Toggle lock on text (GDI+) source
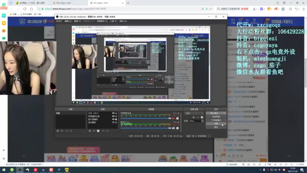Viewport: 307px width, 173px height. [116, 113]
